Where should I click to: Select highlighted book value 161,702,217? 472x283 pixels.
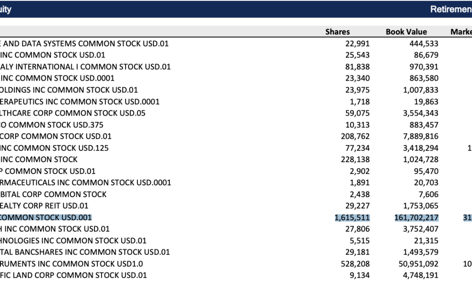pos(417,217)
